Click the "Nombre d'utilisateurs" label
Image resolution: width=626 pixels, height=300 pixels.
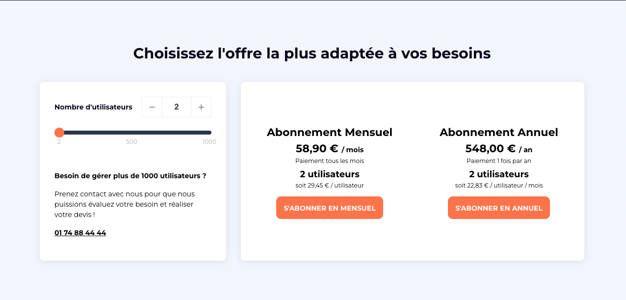pyautogui.click(x=93, y=107)
